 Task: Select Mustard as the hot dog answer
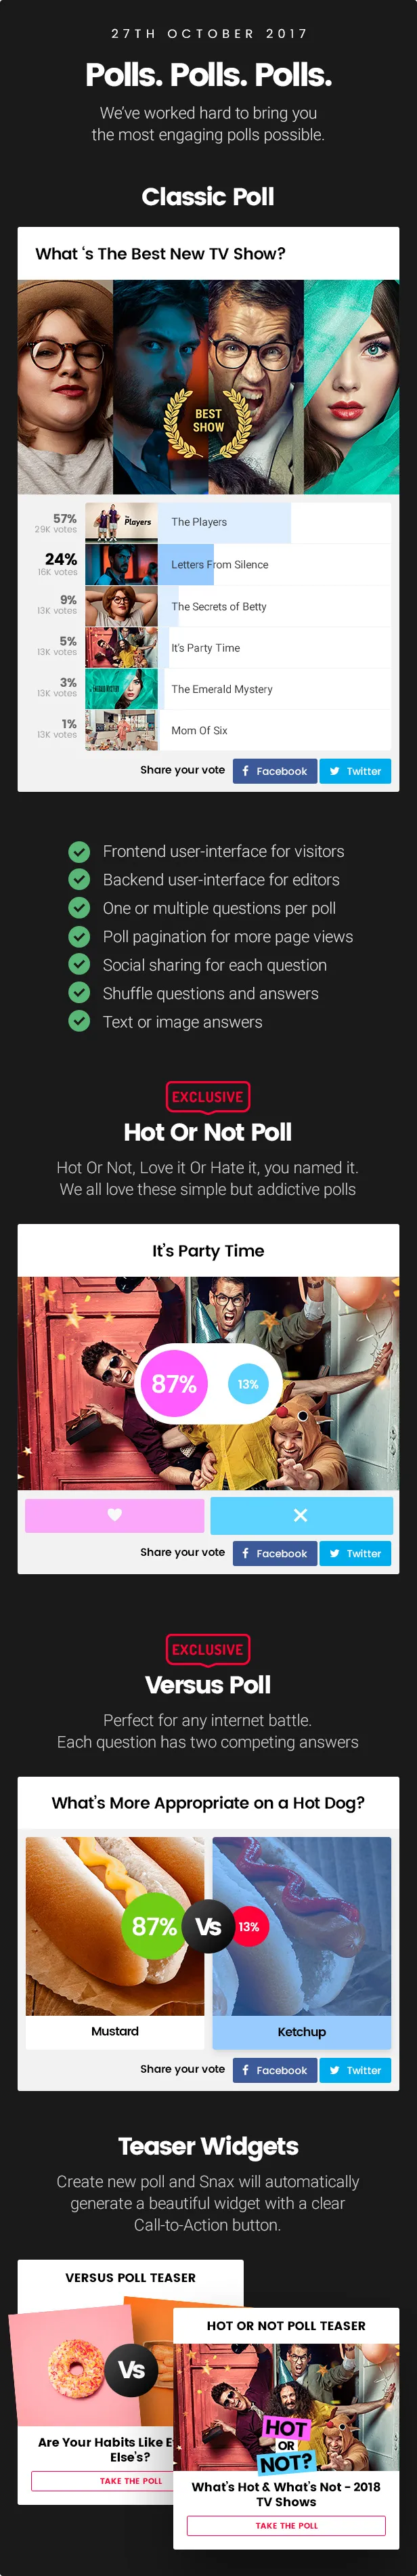click(115, 2031)
